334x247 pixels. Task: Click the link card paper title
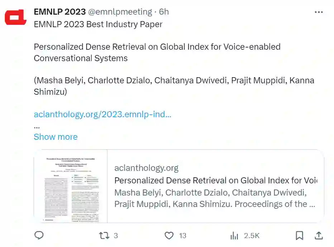(215, 181)
